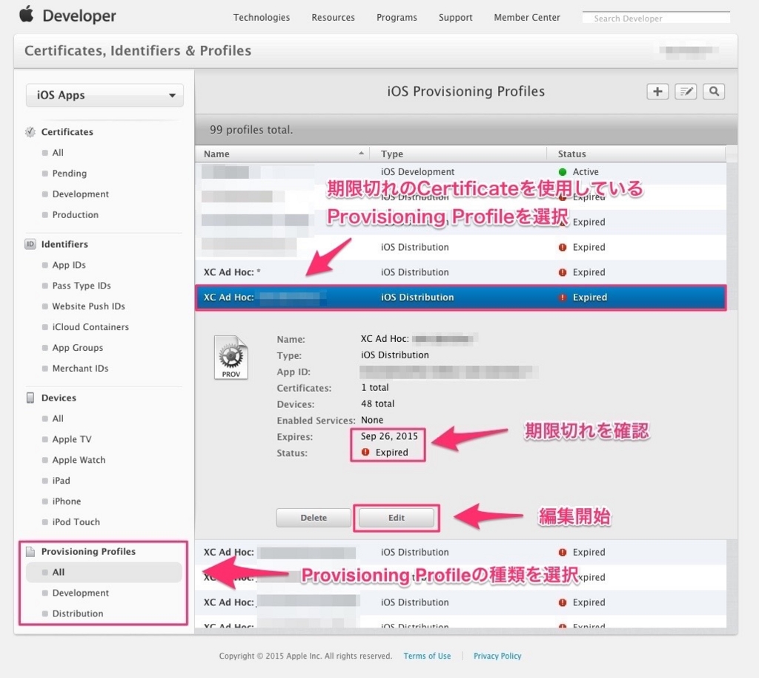Open Privacy Policy link
Image resolution: width=759 pixels, height=678 pixels.
point(497,656)
